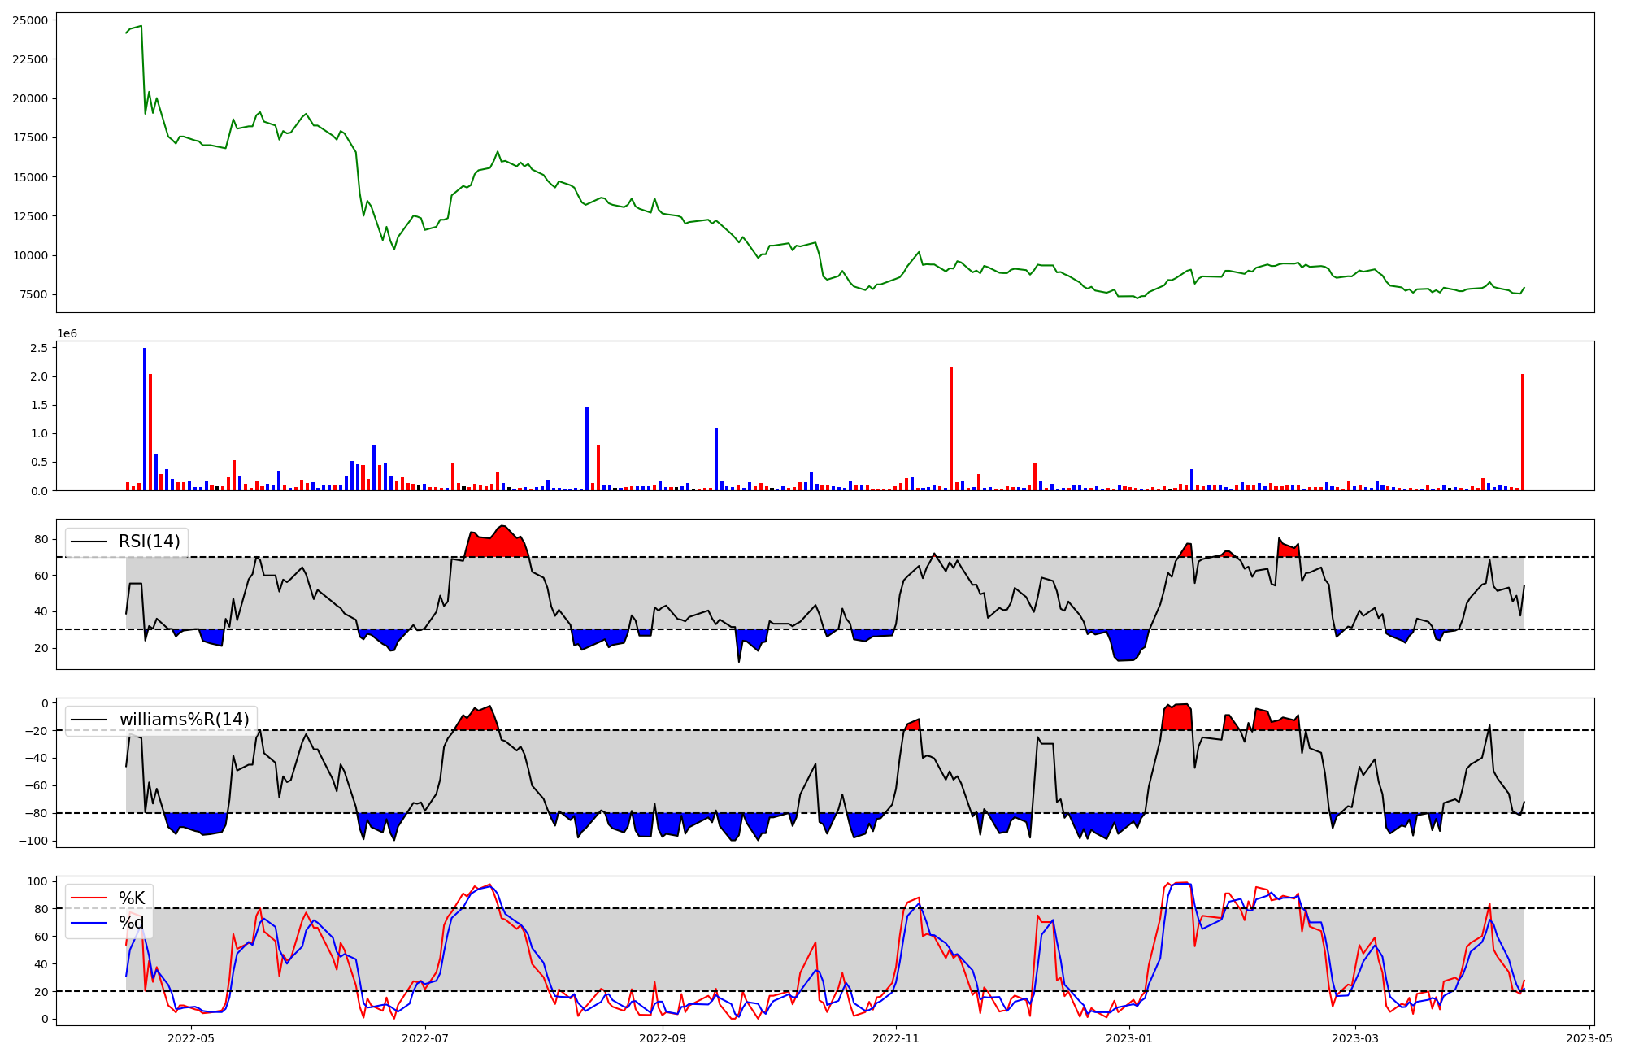Click the tall red volume bar mid-November 2022

pos(951,428)
